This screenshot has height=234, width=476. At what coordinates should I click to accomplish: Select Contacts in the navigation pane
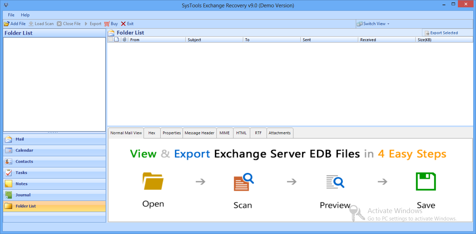click(x=54, y=162)
